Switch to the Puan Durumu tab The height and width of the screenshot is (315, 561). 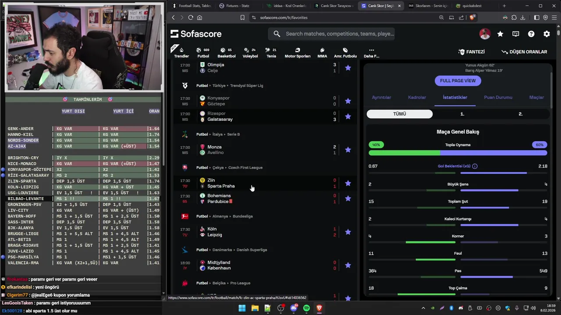pyautogui.click(x=498, y=98)
